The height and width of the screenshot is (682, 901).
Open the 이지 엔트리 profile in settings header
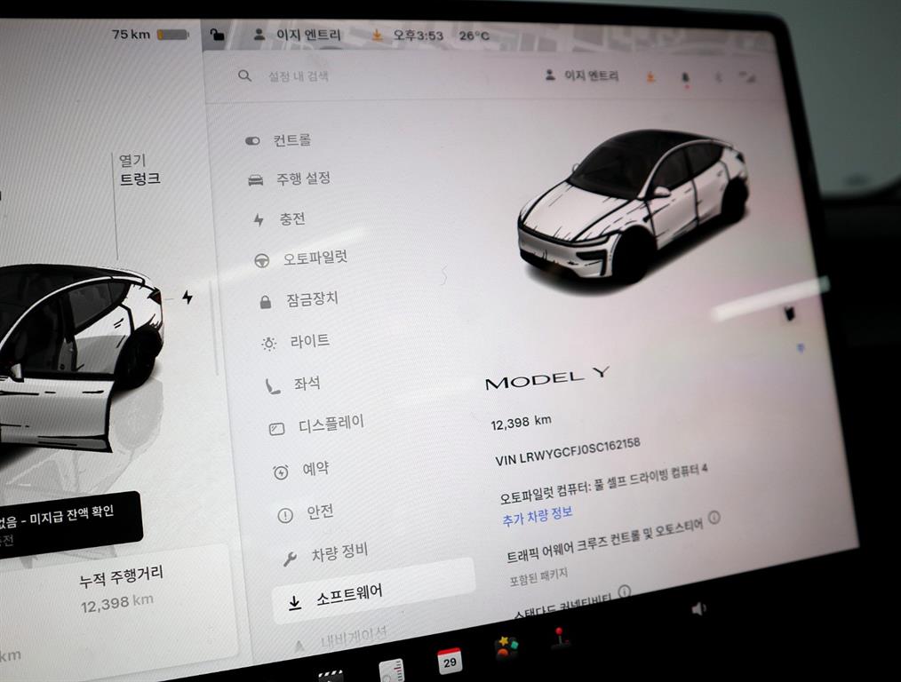[581, 75]
